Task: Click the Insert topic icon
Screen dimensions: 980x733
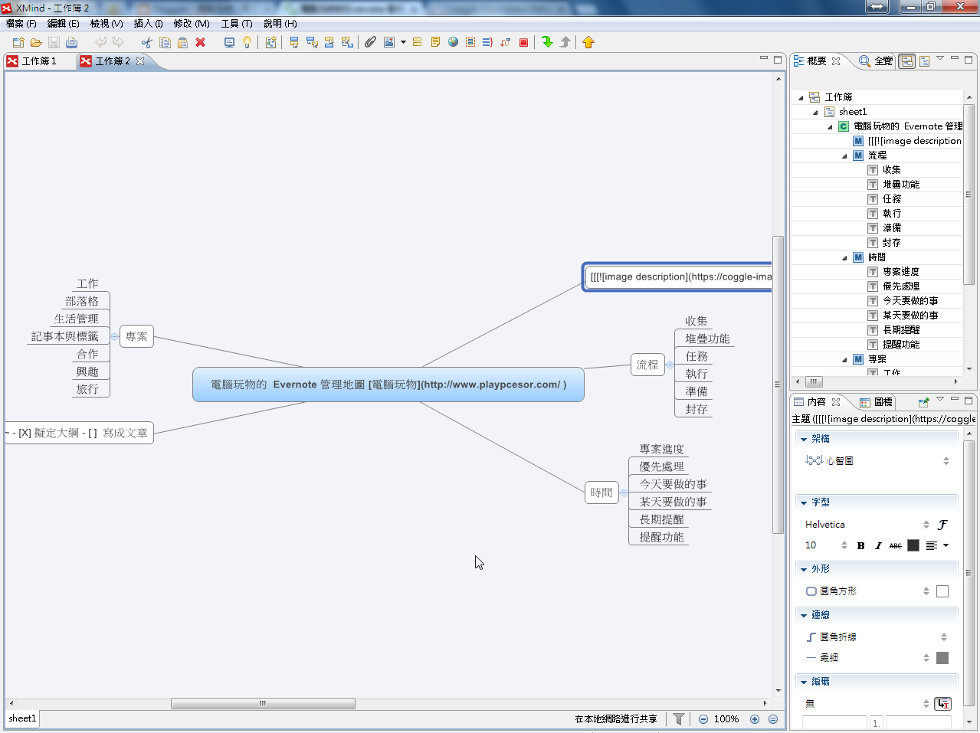Action: pyautogui.click(x=294, y=42)
